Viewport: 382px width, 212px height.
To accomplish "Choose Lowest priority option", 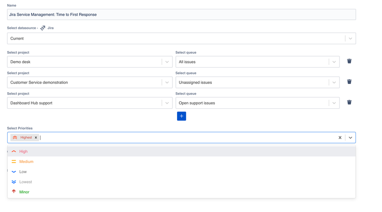I will [x=182, y=182].
